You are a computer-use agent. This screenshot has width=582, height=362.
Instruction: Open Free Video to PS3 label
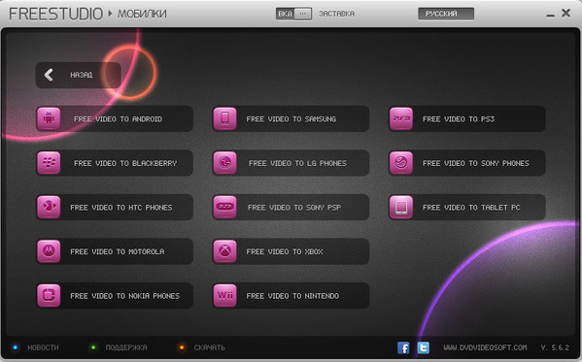click(459, 119)
